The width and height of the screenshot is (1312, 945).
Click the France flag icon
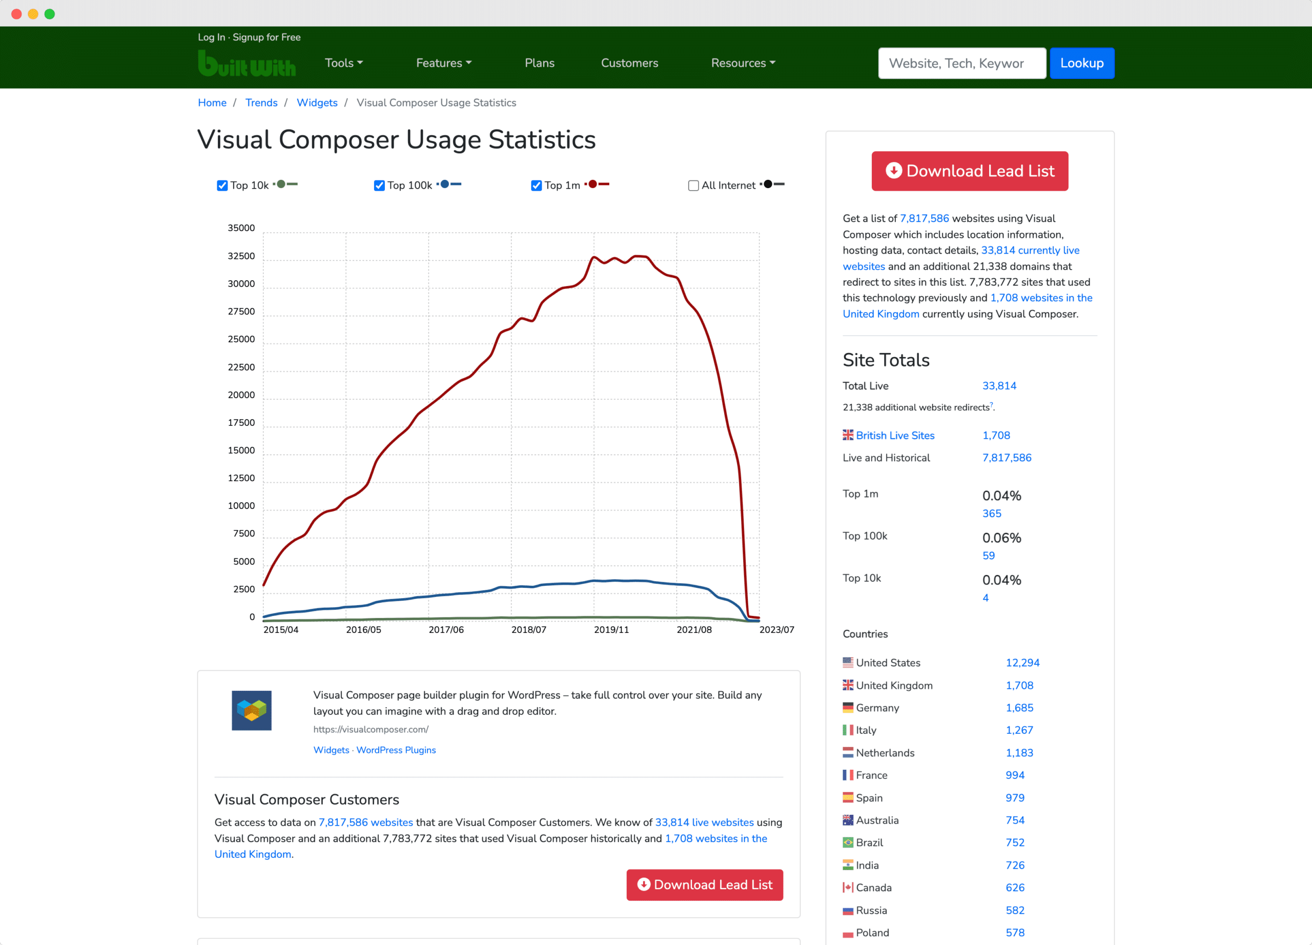(x=848, y=775)
